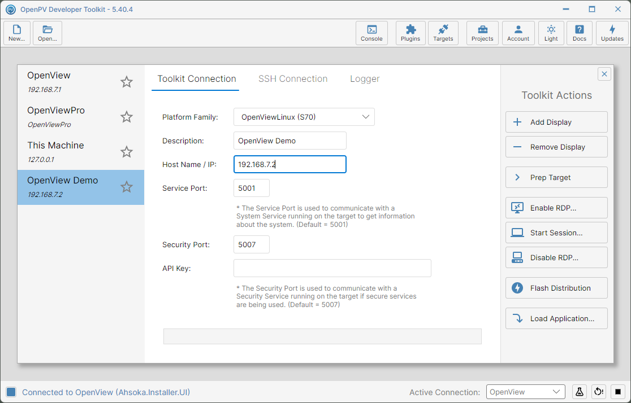Click the Service Port field
The image size is (631, 403).
tap(252, 188)
